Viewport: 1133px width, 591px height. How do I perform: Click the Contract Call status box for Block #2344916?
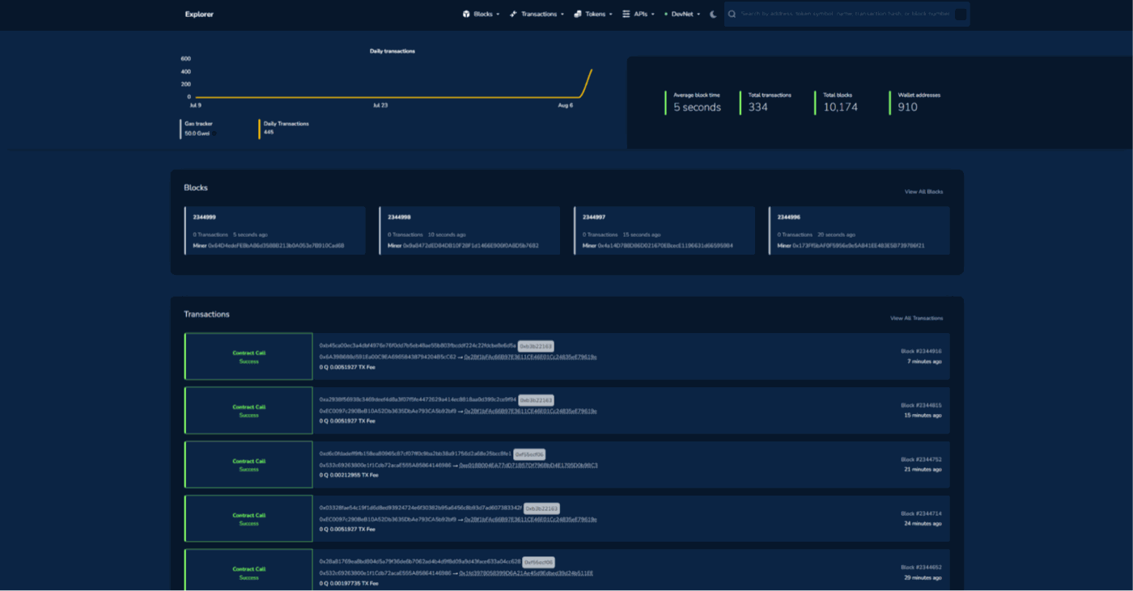tap(248, 357)
